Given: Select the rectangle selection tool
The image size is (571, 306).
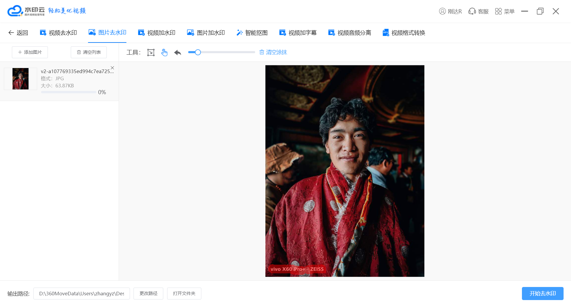Looking at the screenshot, I should point(151,53).
